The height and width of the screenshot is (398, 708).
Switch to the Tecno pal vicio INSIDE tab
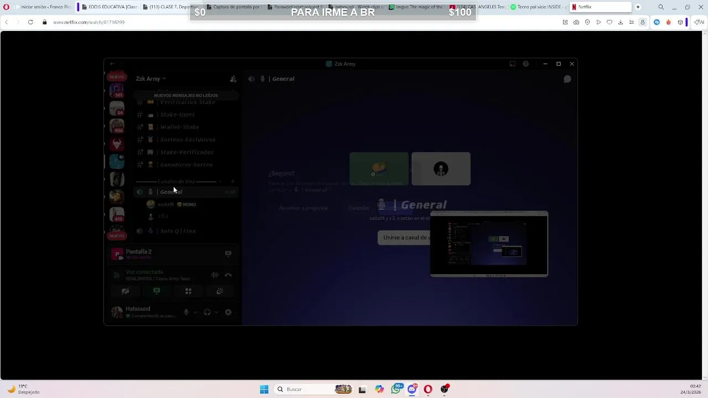pyautogui.click(x=537, y=7)
